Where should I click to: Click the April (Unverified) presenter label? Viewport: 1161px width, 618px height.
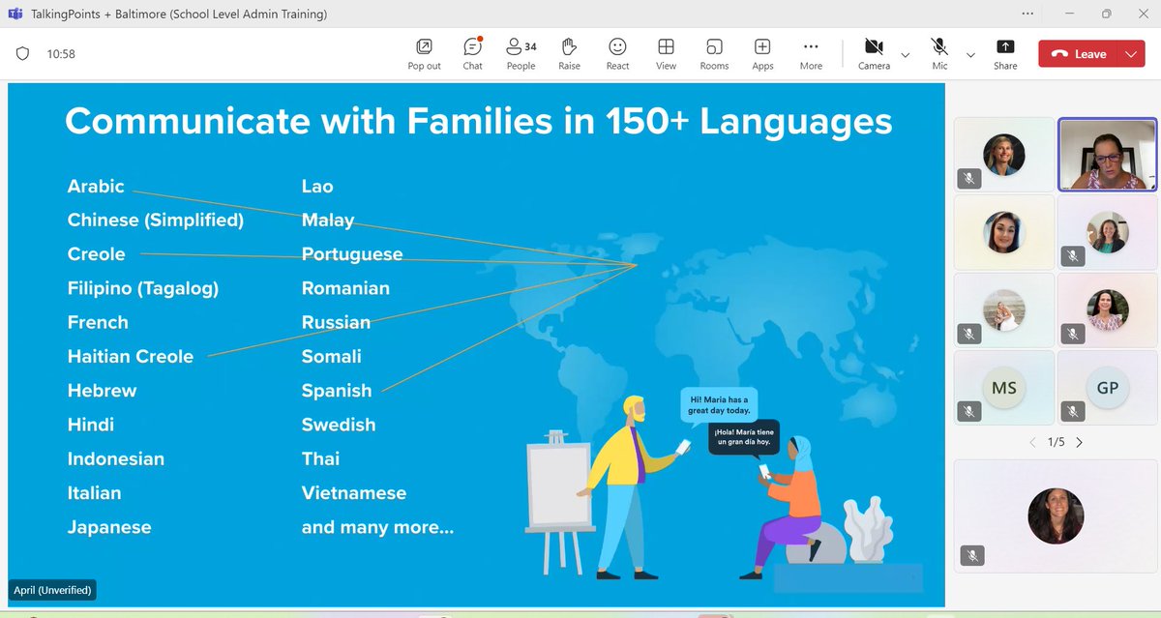point(53,590)
